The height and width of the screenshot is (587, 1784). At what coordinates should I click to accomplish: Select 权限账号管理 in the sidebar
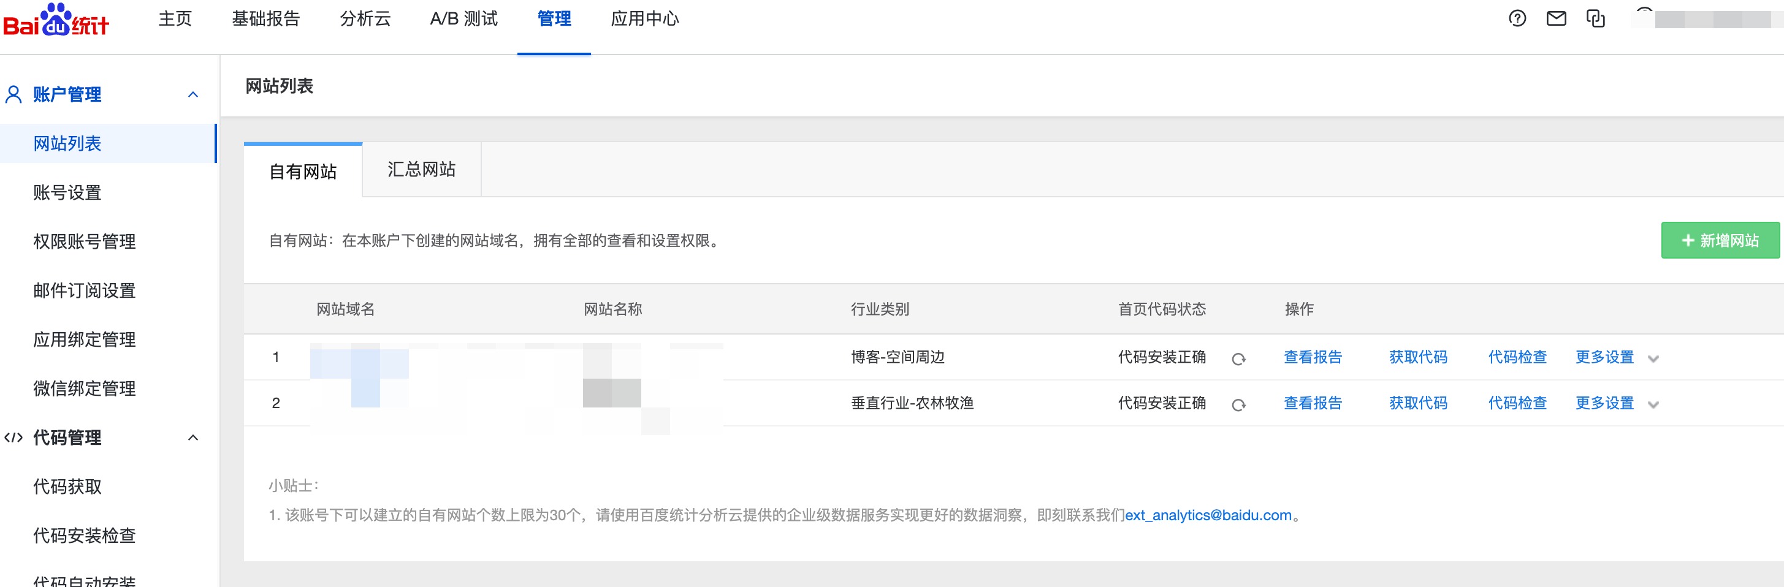[85, 241]
